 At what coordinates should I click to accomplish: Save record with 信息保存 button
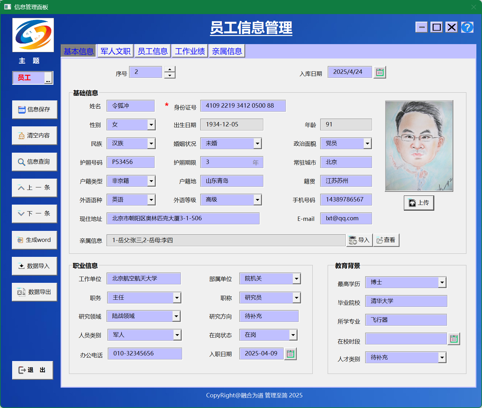click(x=35, y=110)
